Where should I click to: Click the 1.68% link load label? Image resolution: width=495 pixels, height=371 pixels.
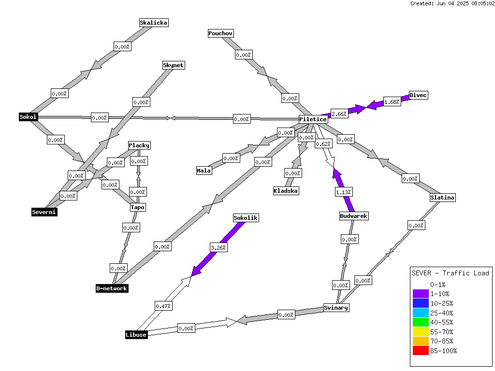click(x=392, y=102)
